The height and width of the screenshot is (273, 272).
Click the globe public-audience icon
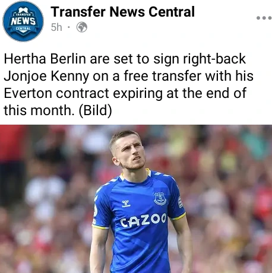click(x=82, y=27)
